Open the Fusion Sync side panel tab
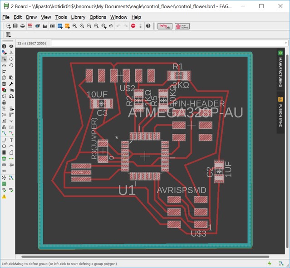Screen dimensions: 290x268 [x=280, y=112]
